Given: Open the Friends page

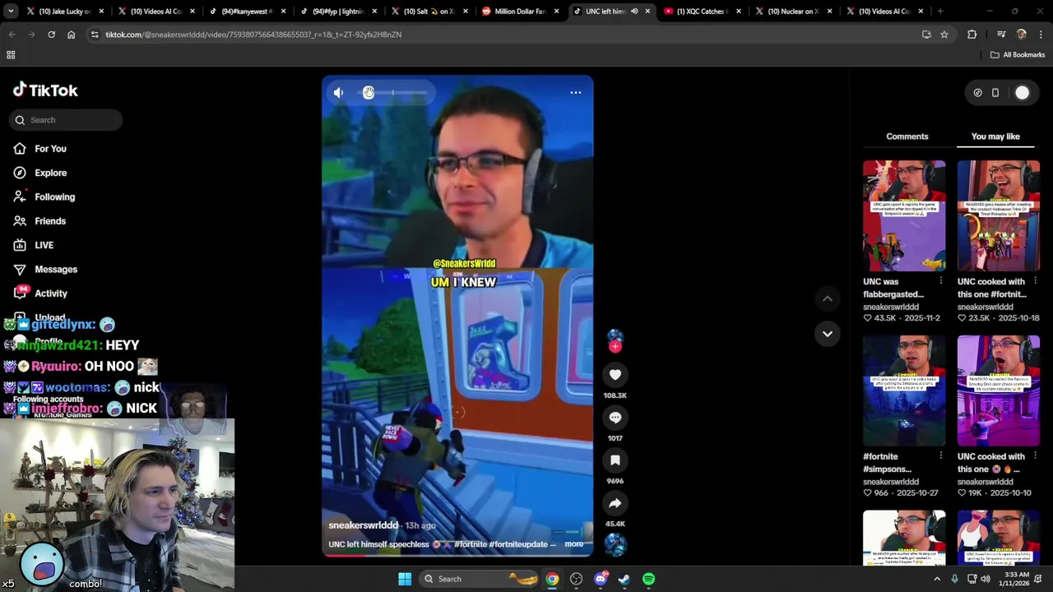Looking at the screenshot, I should (50, 221).
